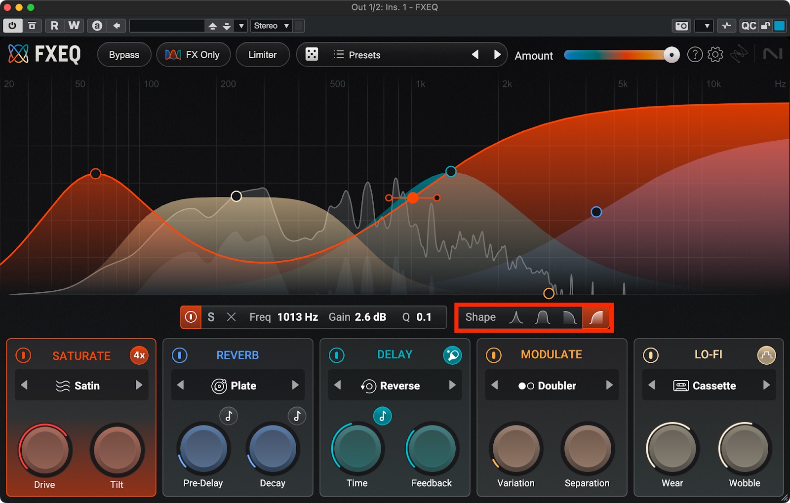Select previous Reverb type before Plate
This screenshot has height=503, width=790.
[x=181, y=385]
